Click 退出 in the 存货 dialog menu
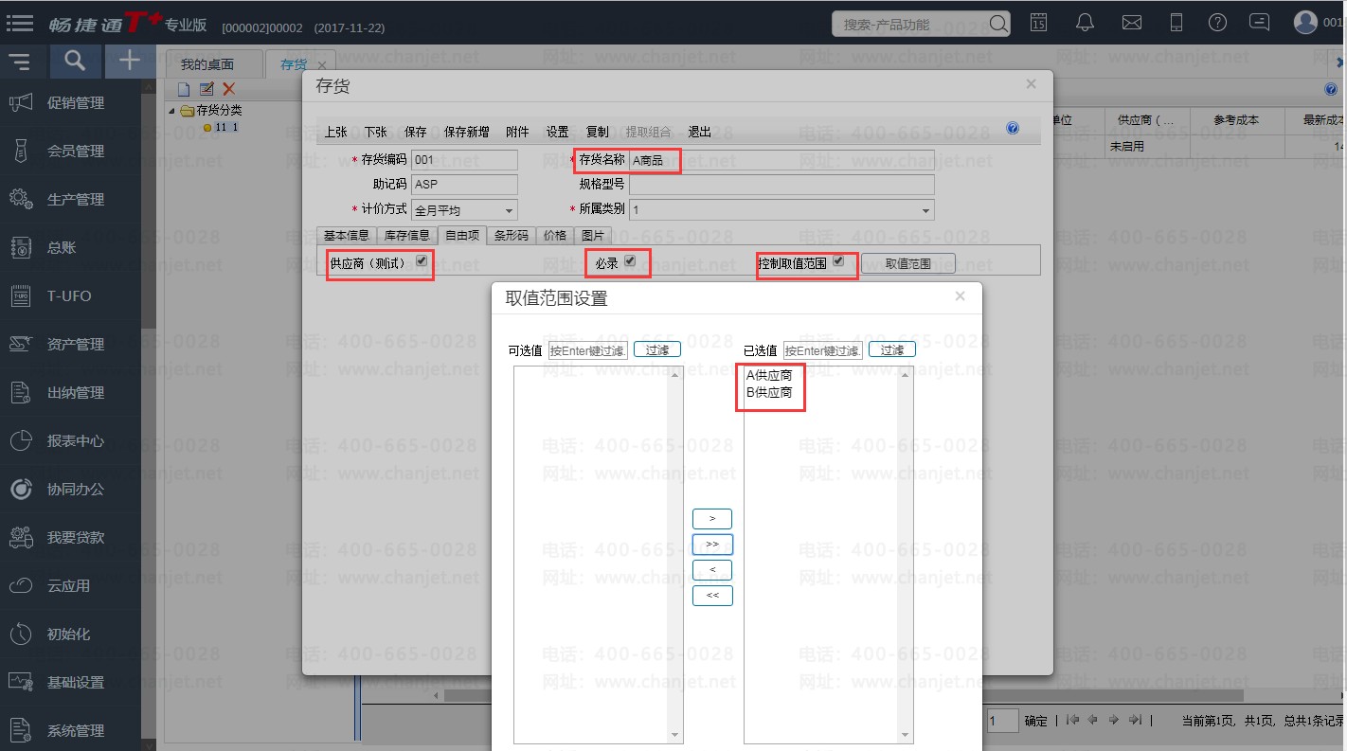Image resolution: width=1347 pixels, height=751 pixels. (x=700, y=132)
